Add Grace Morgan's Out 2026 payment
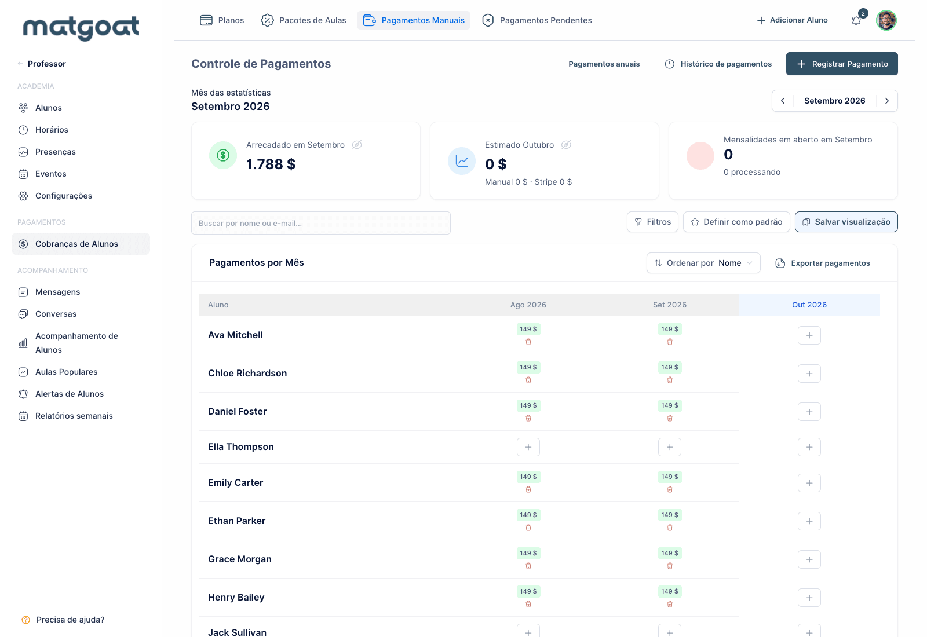This screenshot has height=637, width=927. click(x=809, y=559)
